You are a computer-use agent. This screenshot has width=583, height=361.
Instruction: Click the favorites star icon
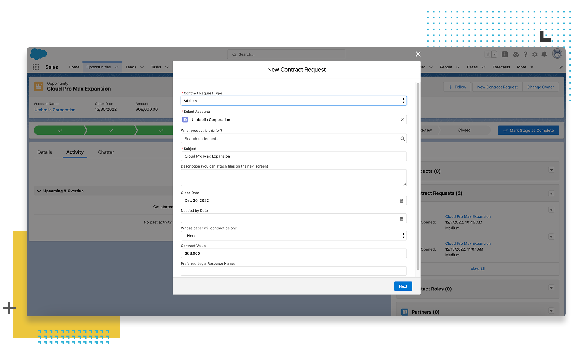[x=488, y=54]
